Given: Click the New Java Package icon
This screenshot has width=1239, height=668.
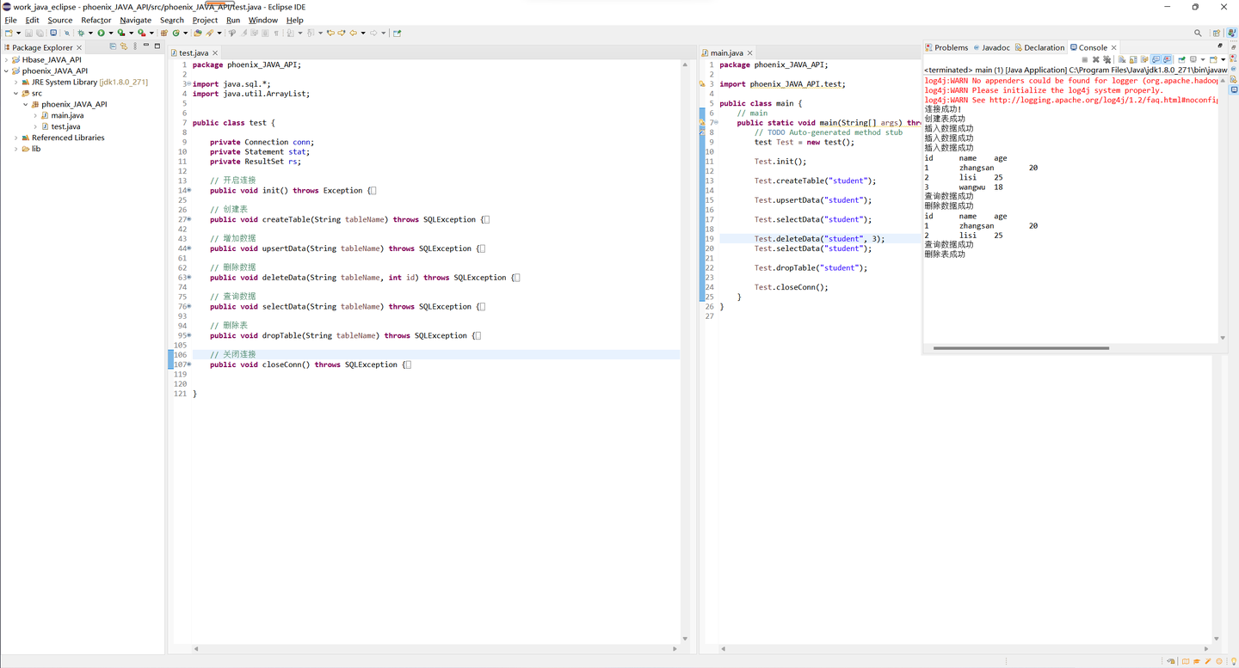Looking at the screenshot, I should click(163, 34).
